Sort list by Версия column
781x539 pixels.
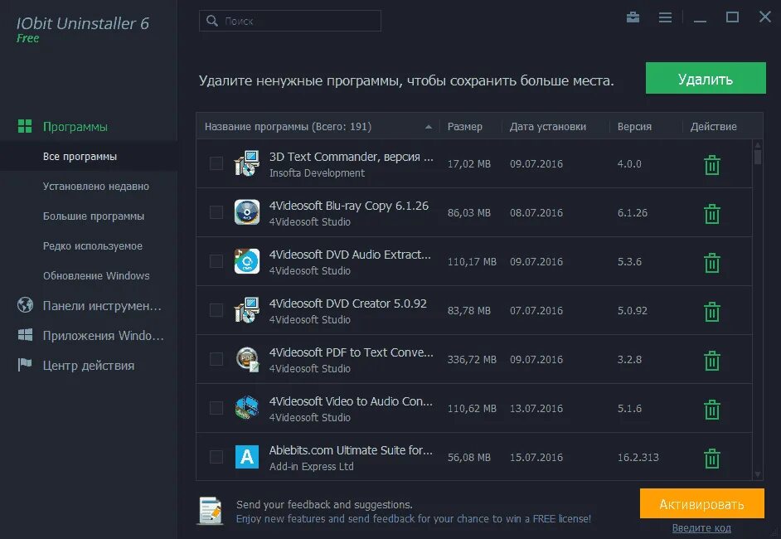pos(646,127)
